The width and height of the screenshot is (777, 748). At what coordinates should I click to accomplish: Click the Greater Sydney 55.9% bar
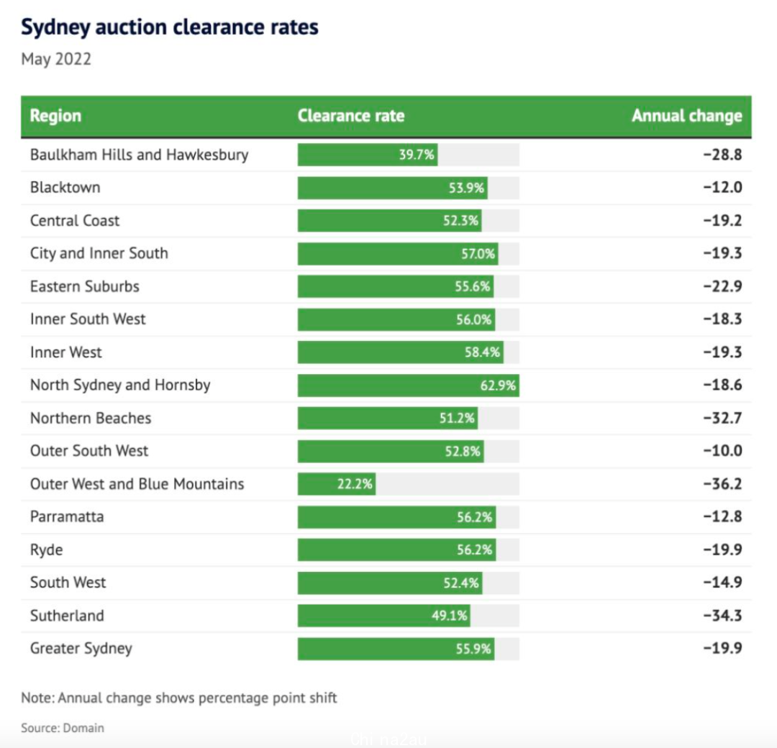coord(396,649)
